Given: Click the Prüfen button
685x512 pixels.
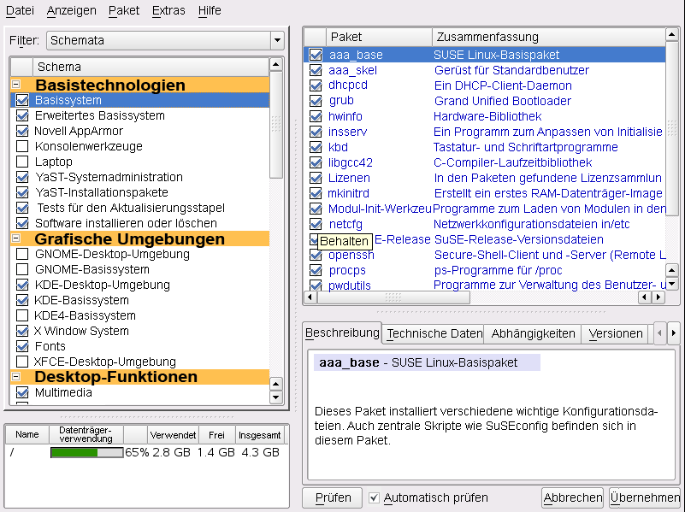Looking at the screenshot, I should [x=333, y=497].
